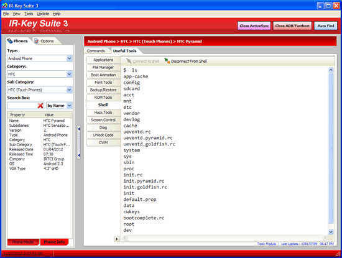Open the Screen Control tool
The image size is (342, 258).
coord(103,120)
